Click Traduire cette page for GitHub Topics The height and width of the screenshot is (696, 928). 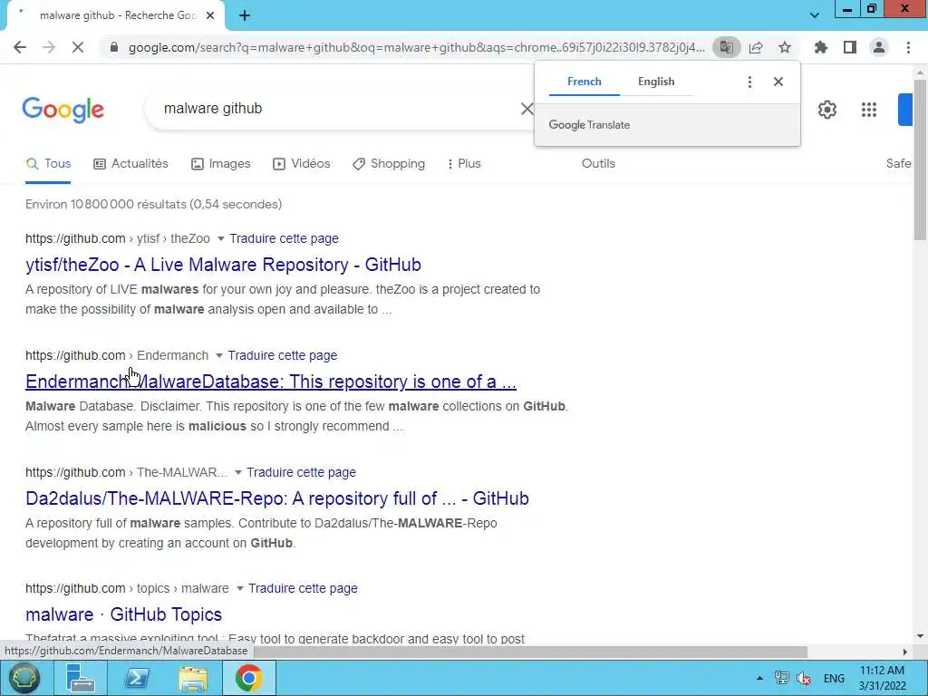303,588
